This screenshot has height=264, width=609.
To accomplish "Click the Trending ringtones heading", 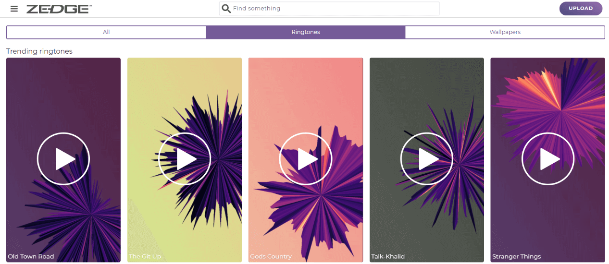I will 39,51.
